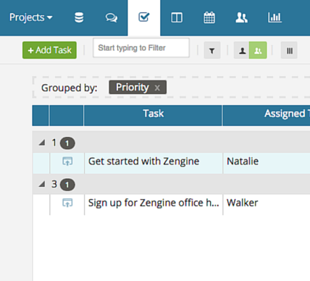310x281 pixels.
Task: Open the Calendar icon in navbar
Action: point(209,17)
